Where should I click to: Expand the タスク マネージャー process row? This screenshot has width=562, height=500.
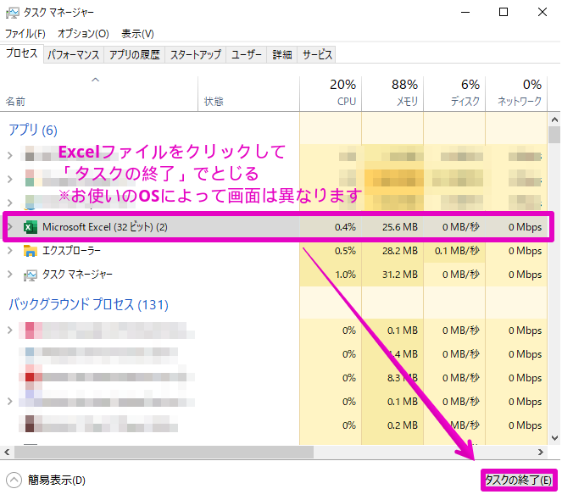pyautogui.click(x=10, y=275)
